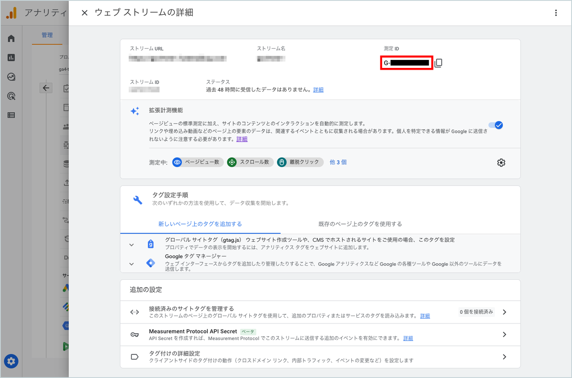Screen dimensions: 572x378
Task: Copy the measurement ID with copy icon
Action: point(438,63)
